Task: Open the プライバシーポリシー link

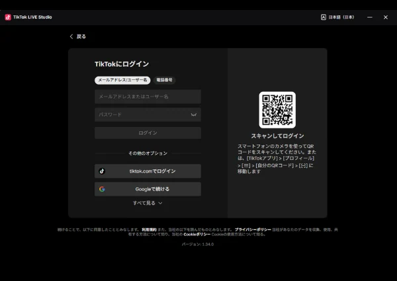Action: click(253, 229)
